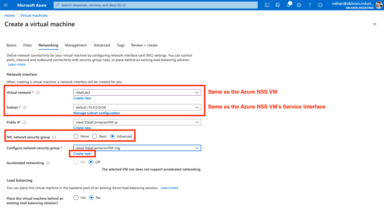Viewport: 384px width, 218px height.
Task: Expand the Subnet dropdown
Action: tap(137, 107)
